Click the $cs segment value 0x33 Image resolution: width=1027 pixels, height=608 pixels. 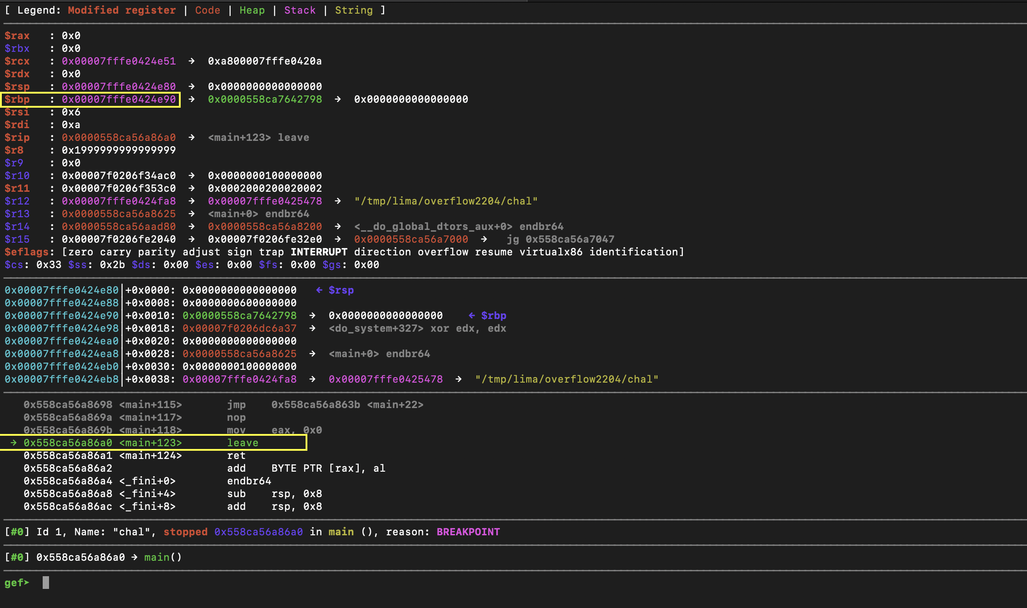(49, 264)
